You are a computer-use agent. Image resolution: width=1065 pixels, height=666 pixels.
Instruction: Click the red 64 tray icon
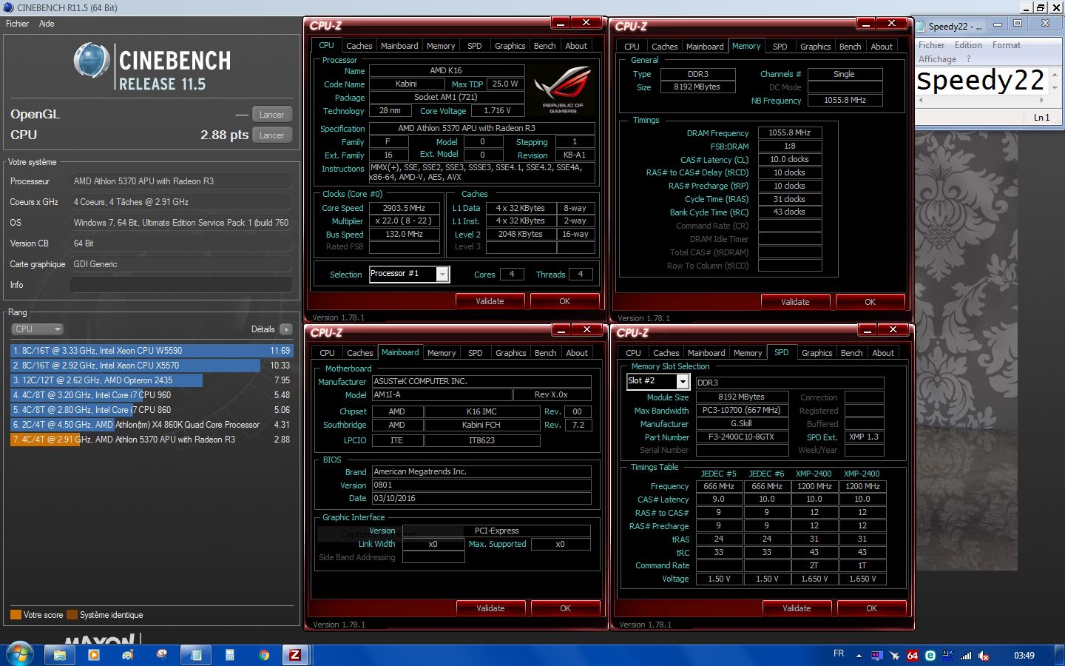[x=912, y=656]
